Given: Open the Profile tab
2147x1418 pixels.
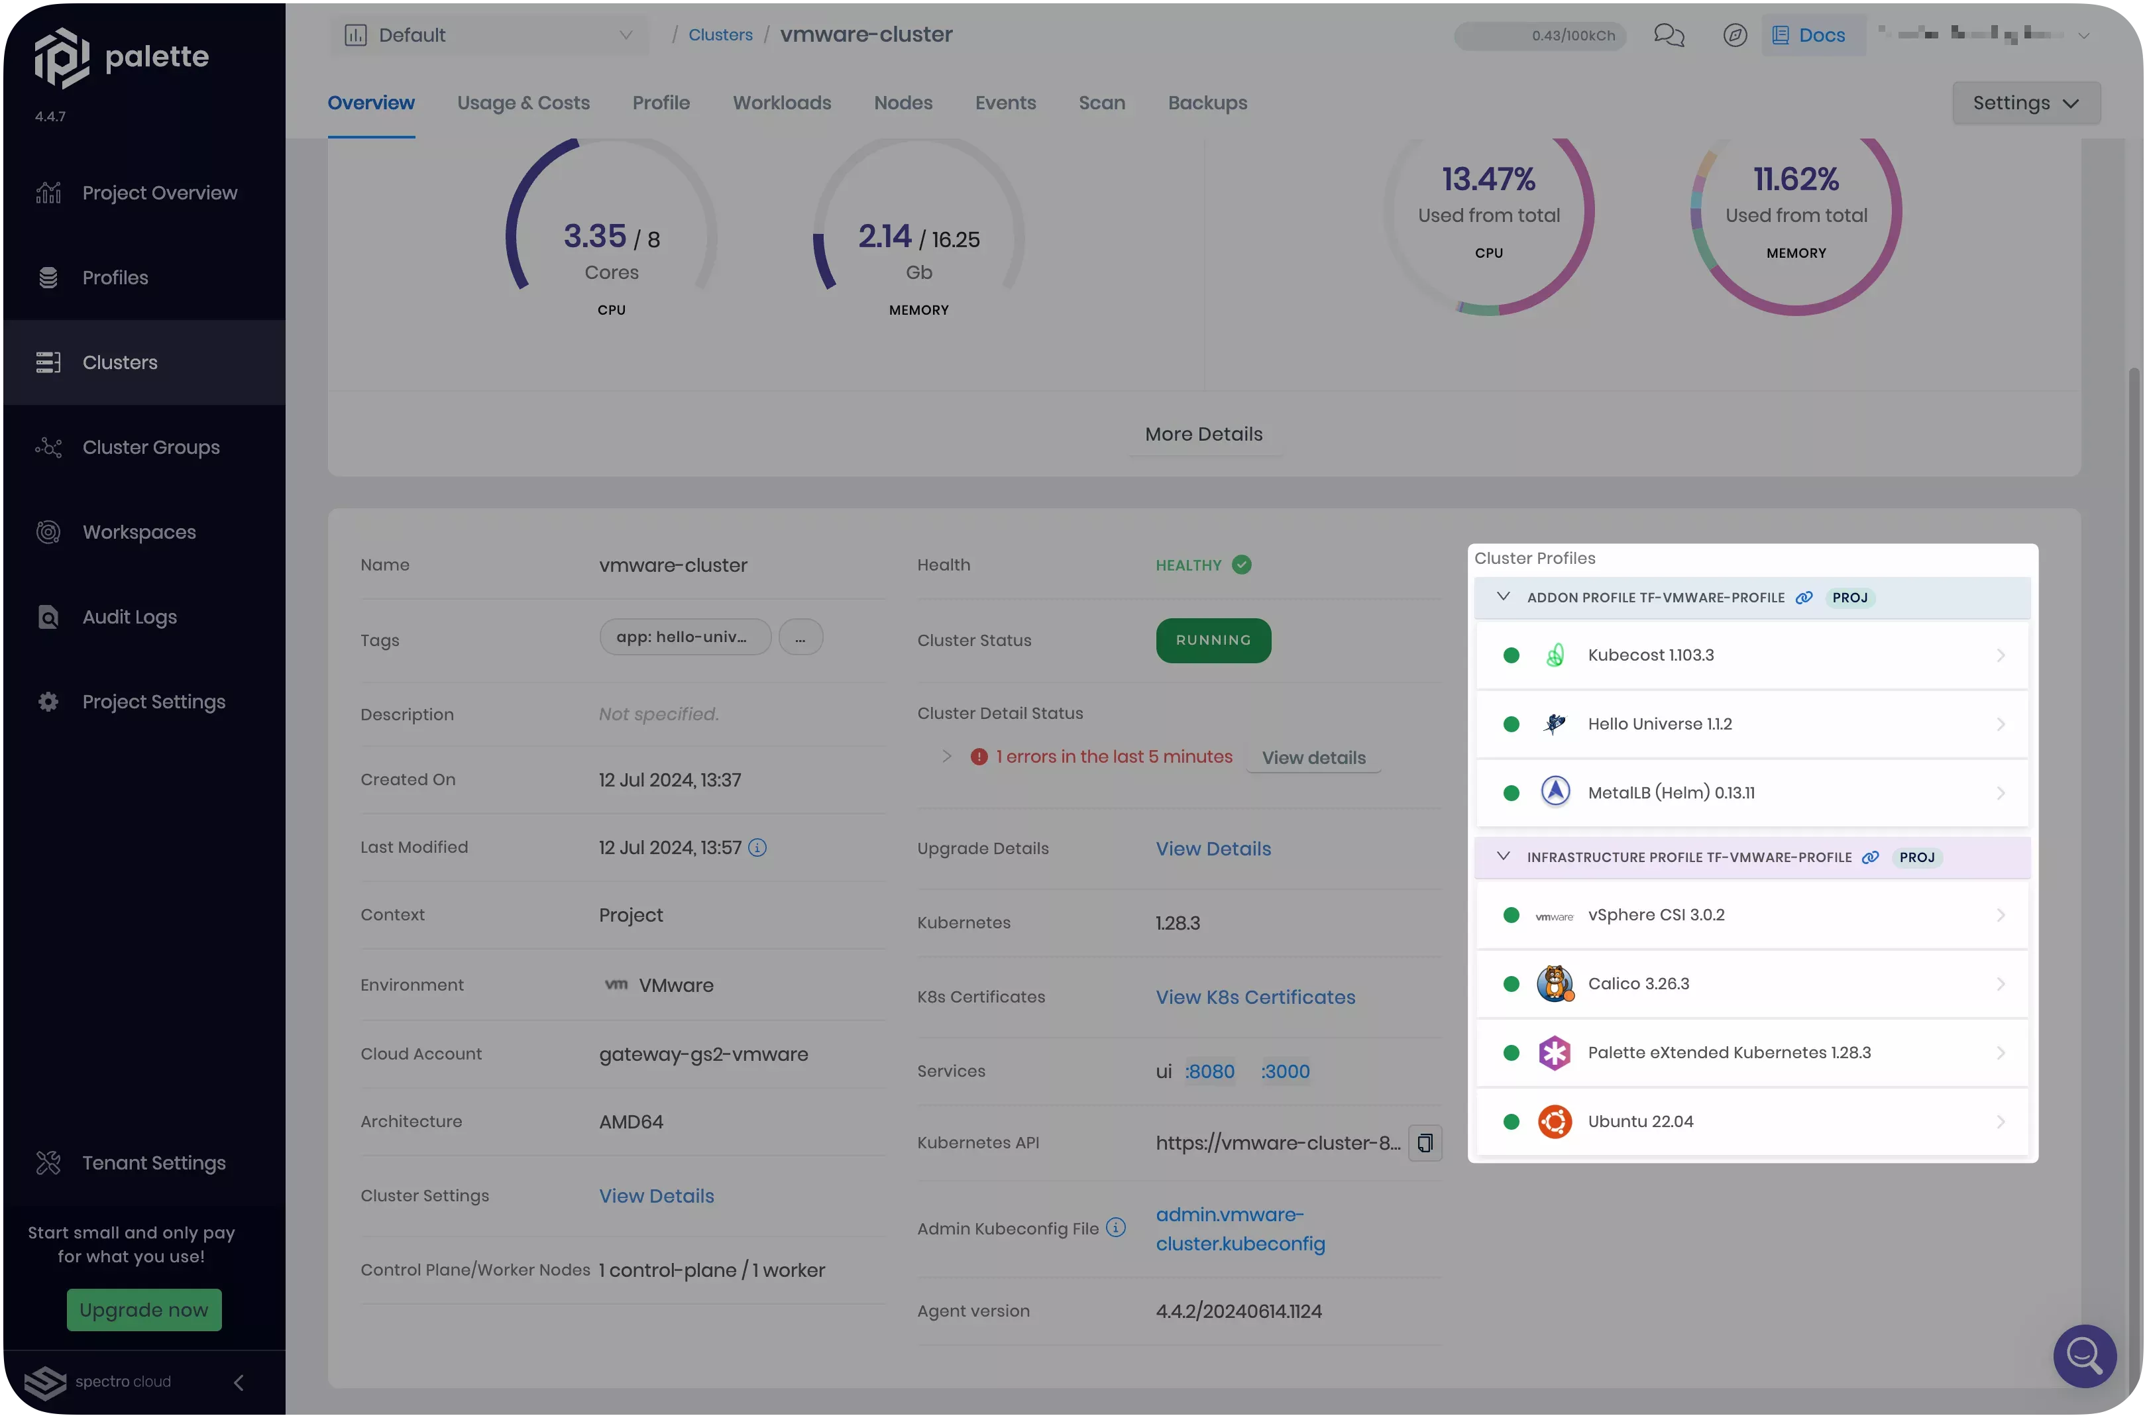Looking at the screenshot, I should tap(661, 103).
